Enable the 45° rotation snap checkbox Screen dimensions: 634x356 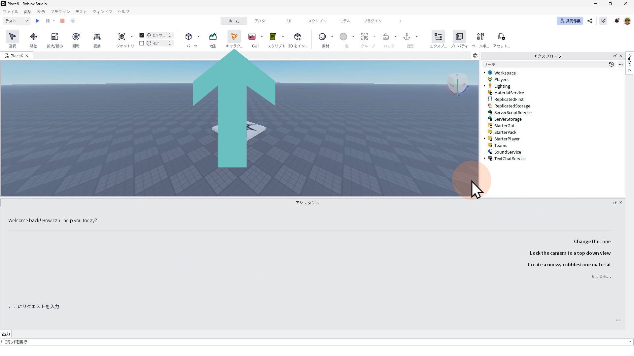click(x=142, y=43)
